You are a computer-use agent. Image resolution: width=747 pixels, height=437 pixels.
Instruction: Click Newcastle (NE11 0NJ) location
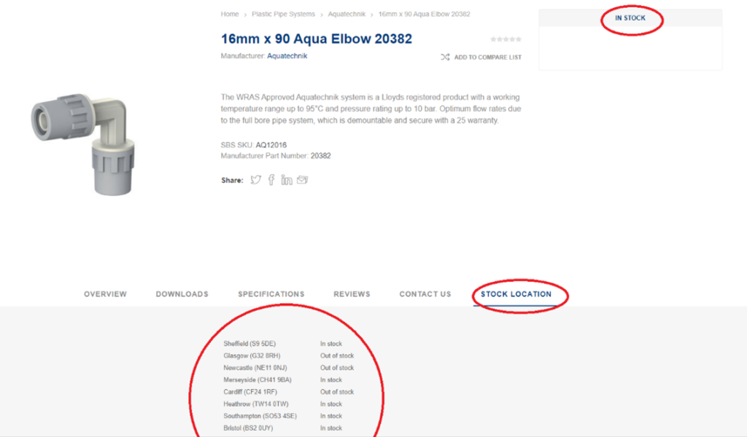point(255,368)
